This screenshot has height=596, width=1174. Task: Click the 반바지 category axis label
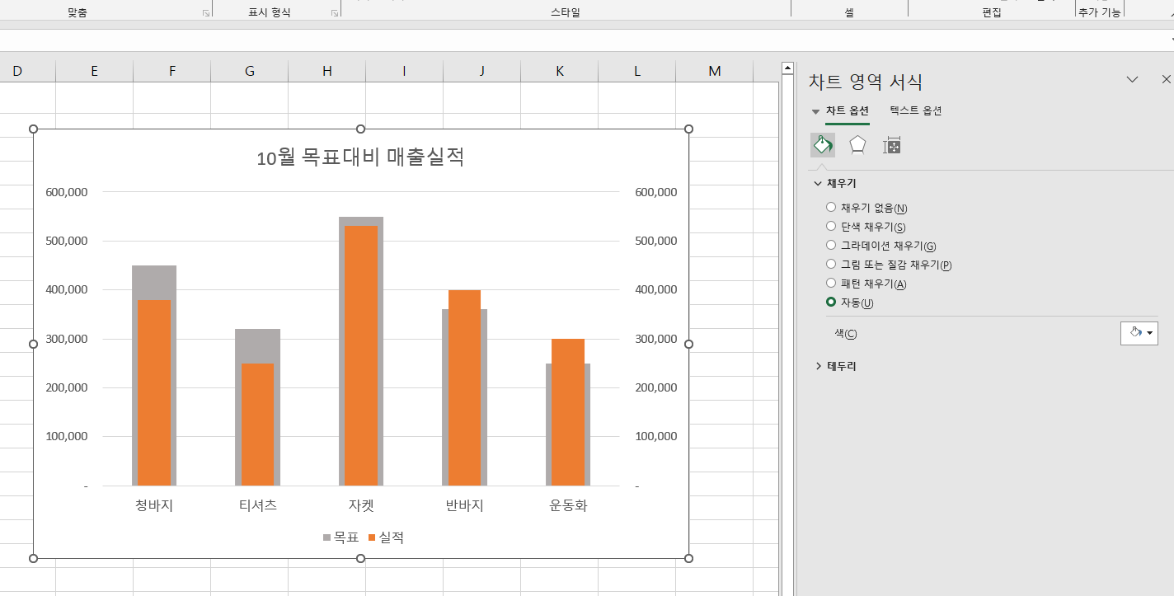464,505
